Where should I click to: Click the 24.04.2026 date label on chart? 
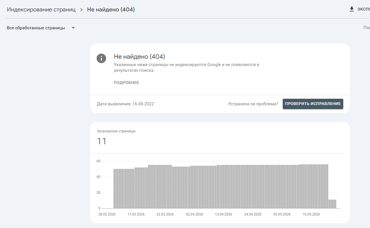click(253, 214)
